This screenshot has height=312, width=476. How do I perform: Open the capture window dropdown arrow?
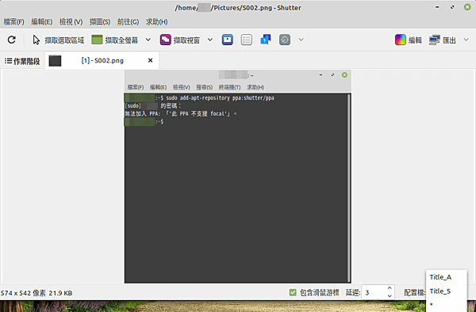click(210, 40)
